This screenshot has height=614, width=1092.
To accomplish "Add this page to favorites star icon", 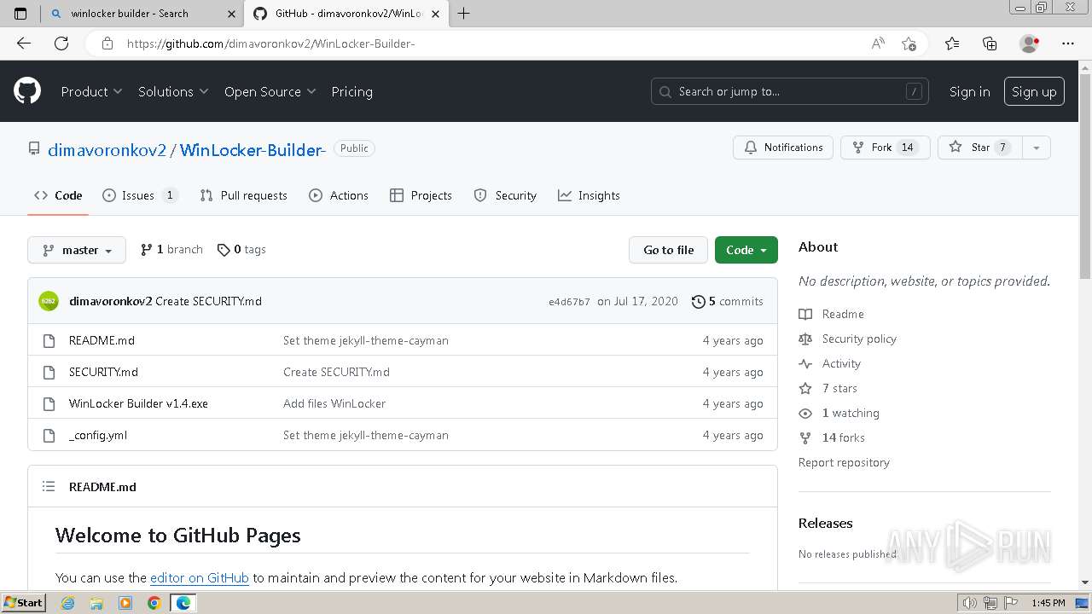I will [909, 43].
